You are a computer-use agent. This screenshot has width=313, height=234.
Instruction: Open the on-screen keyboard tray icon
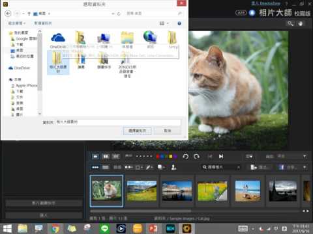coord(243,229)
